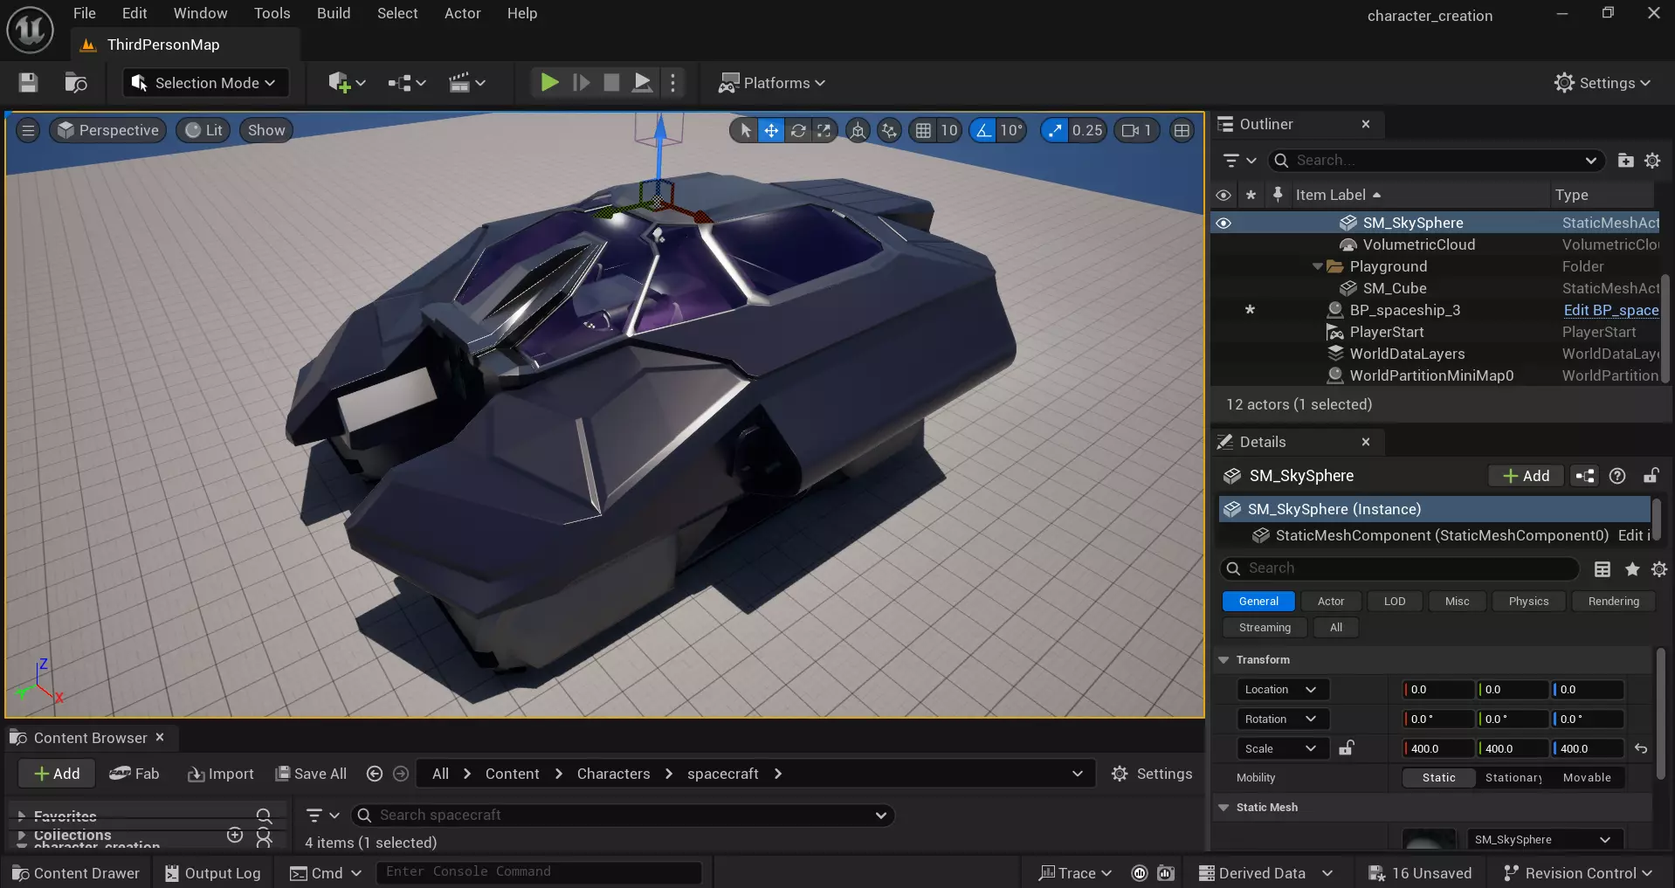Open the Tools menu
The width and height of the screenshot is (1675, 888).
coord(272,13)
